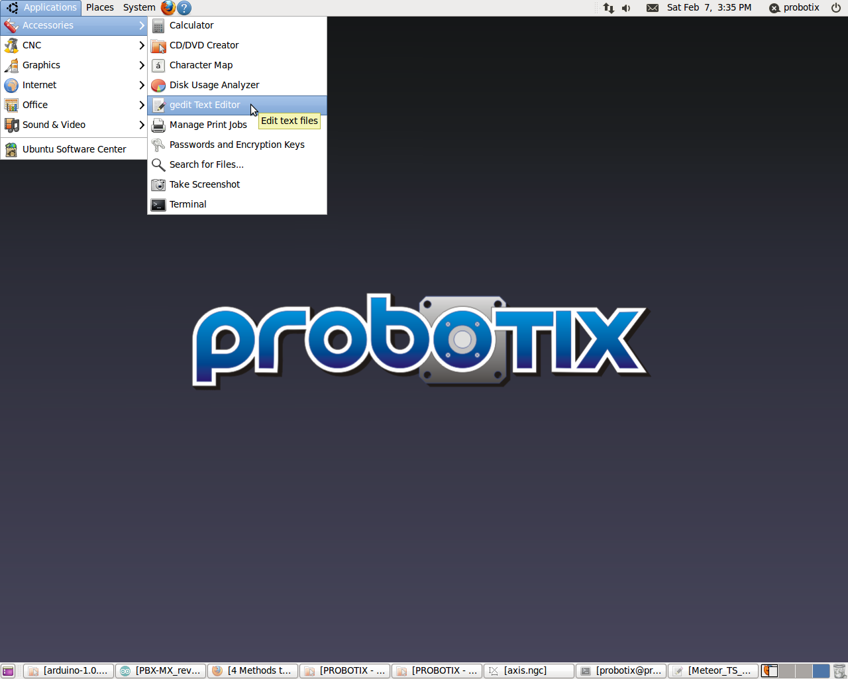The image size is (848, 679).
Task: Switch to the last workspace in switcher
Action: [821, 671]
